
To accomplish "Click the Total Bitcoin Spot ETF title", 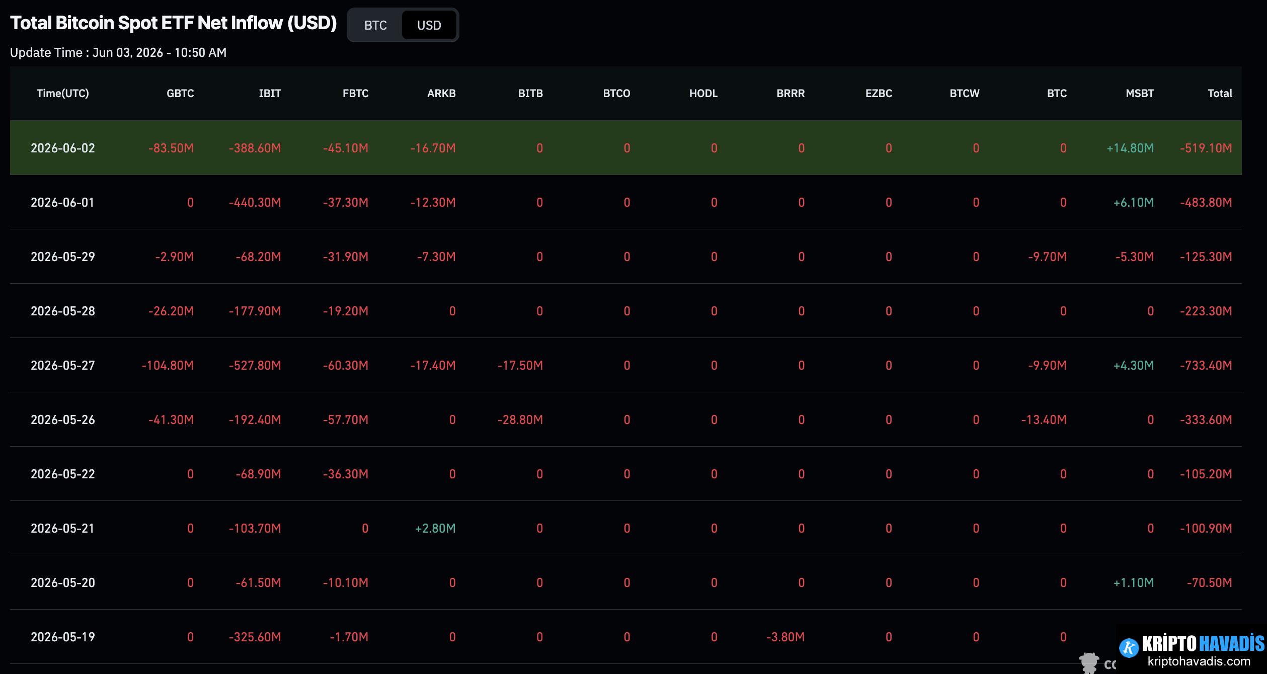I will tap(173, 23).
